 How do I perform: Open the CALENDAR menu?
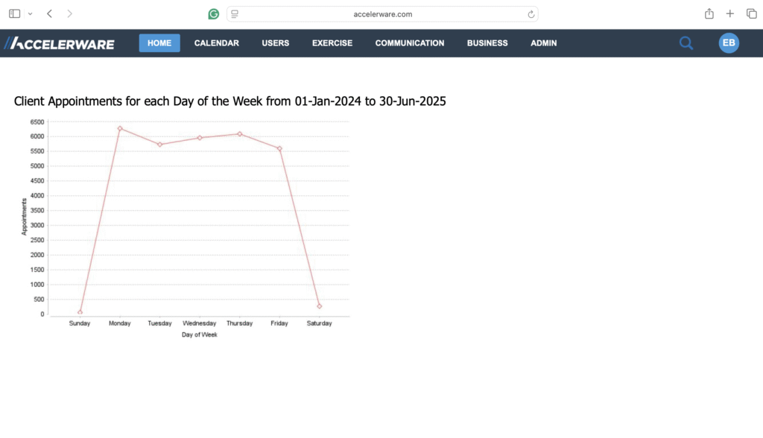click(216, 43)
